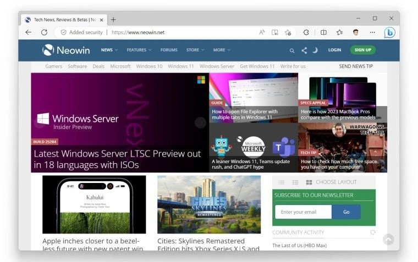The height and width of the screenshot is (262, 418).
Task: Open leaner Windows 11 Microsoft Weekly article
Action: tap(251, 164)
